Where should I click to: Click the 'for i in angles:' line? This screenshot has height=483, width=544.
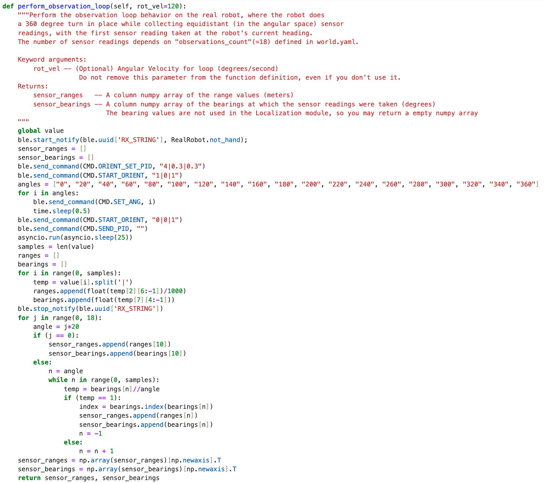pos(48,193)
